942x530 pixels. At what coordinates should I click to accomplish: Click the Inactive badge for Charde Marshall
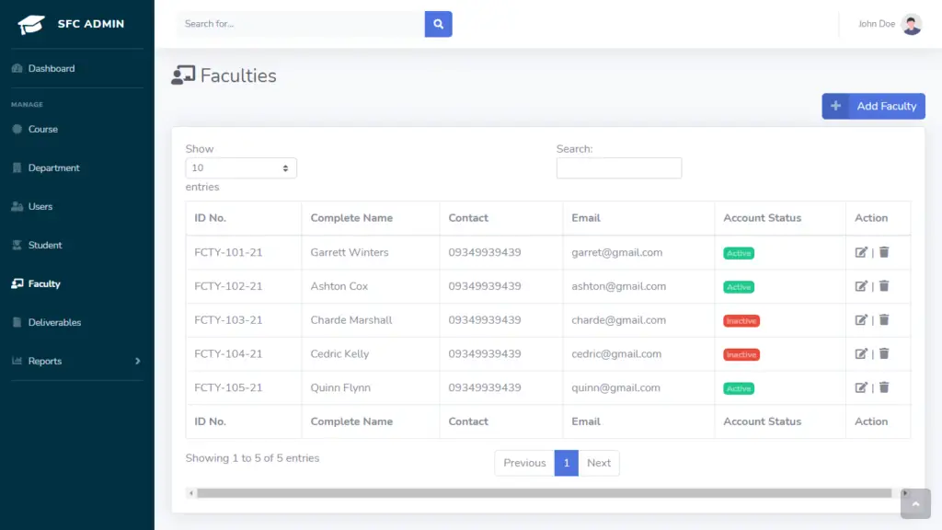(741, 320)
